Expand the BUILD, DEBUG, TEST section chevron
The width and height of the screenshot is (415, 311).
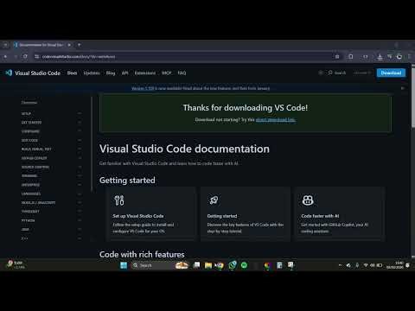[80, 149]
